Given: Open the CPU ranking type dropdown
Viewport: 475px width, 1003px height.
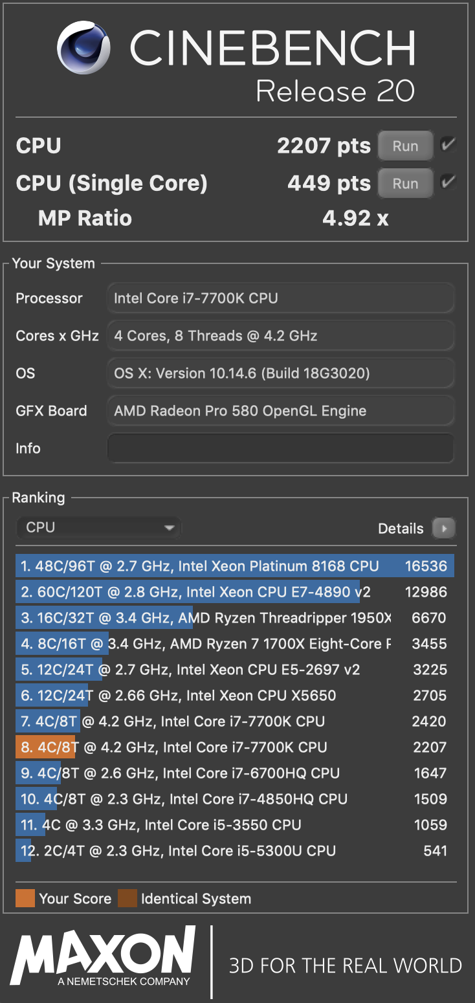Looking at the screenshot, I should click(99, 528).
